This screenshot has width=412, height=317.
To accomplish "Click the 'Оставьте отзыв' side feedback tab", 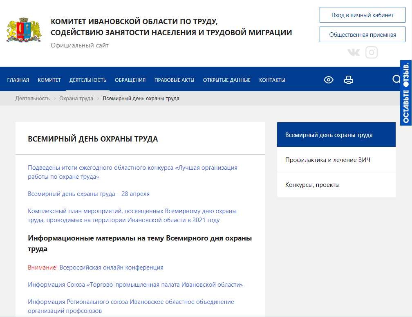I will [406, 93].
